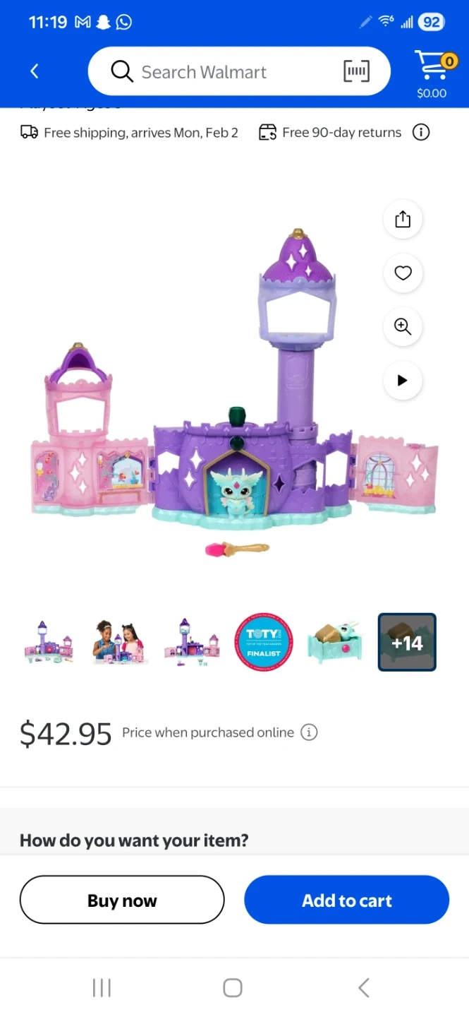Add item to favorites heart
469x1017 pixels.
(x=403, y=273)
